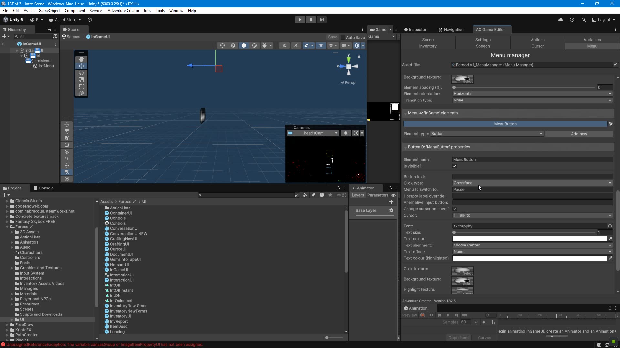Enable Auto Save in the Scene panel

344,37
